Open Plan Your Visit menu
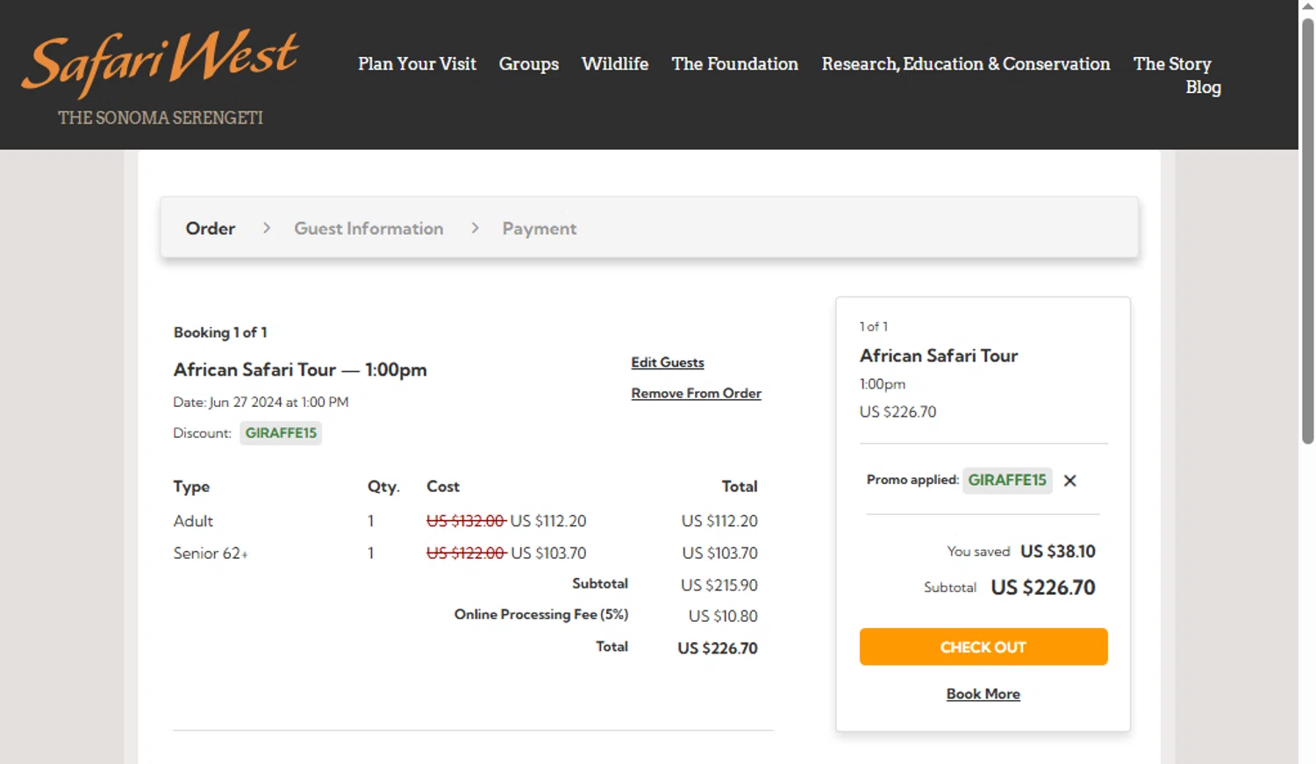The height and width of the screenshot is (764, 1316). tap(417, 64)
